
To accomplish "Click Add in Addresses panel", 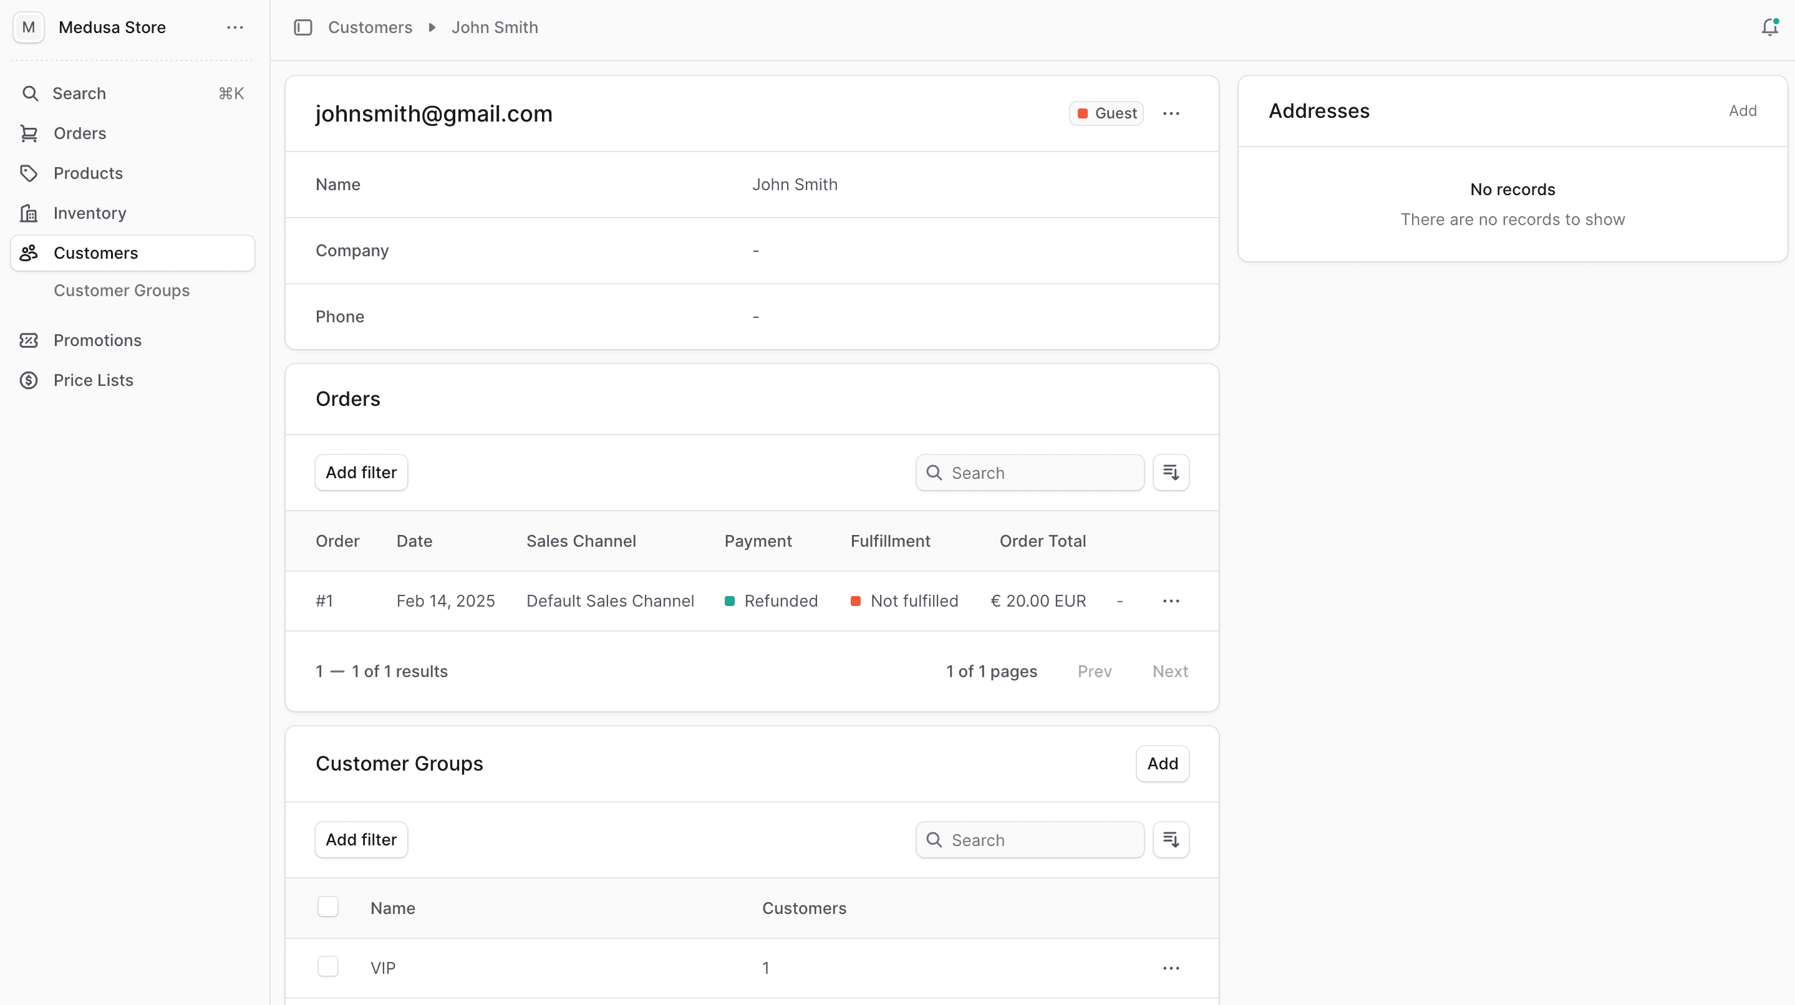I will [x=1742, y=111].
